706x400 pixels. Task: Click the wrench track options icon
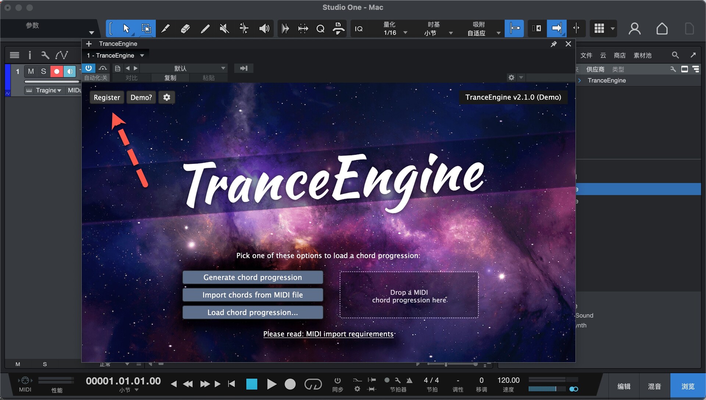(x=45, y=55)
